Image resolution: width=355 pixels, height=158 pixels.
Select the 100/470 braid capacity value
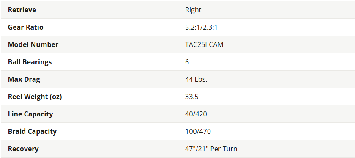tap(198, 131)
